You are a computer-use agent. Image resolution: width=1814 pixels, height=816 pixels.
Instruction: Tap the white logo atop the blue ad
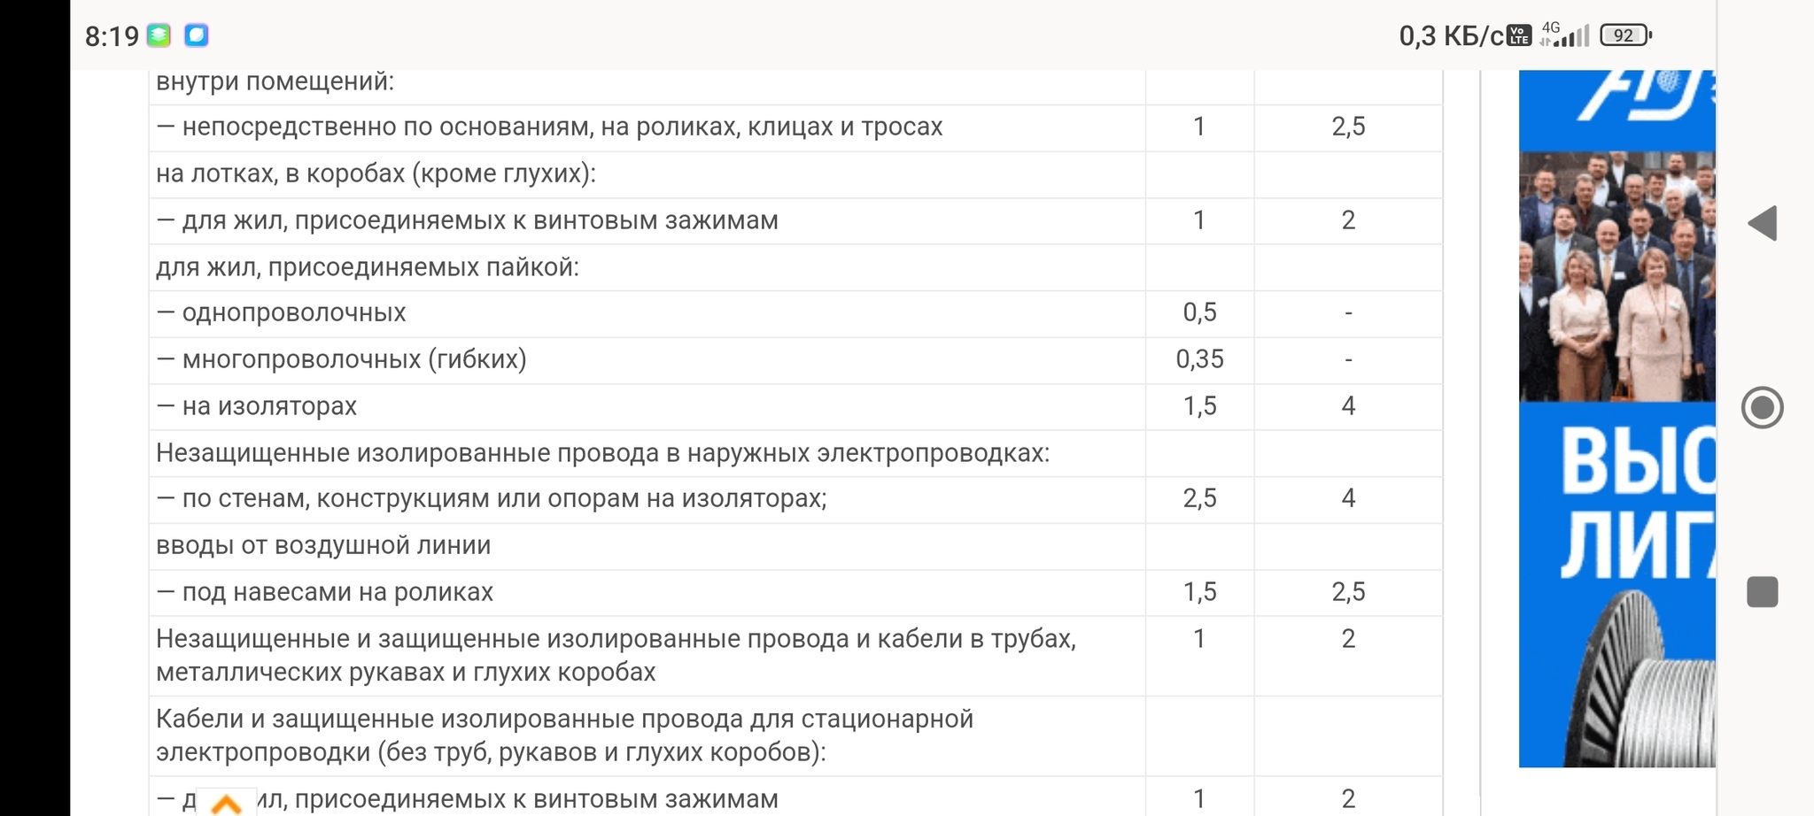coord(1639,97)
